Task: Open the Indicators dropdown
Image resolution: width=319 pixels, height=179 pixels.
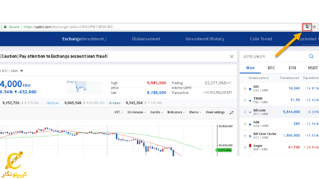Action: pyautogui.click(x=176, y=112)
